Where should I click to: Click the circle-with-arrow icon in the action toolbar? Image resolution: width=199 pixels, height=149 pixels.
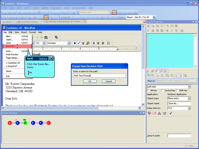click(171, 113)
